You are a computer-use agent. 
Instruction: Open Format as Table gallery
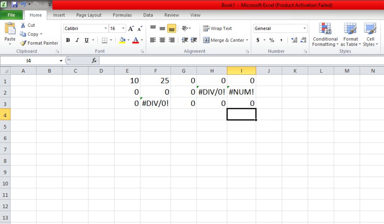(x=351, y=35)
